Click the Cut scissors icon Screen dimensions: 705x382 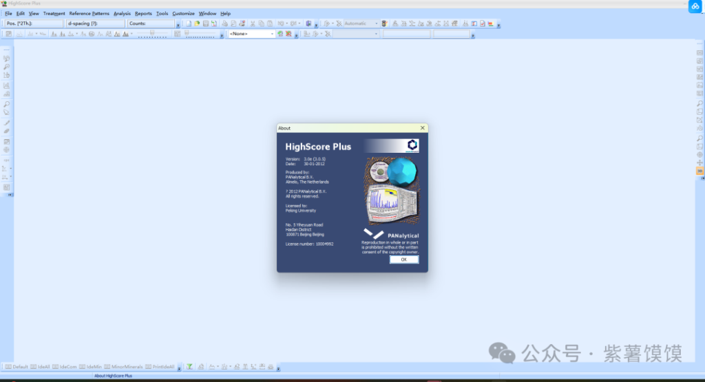coord(253,23)
